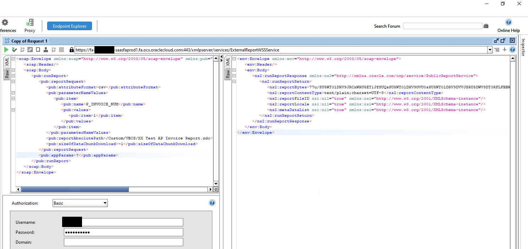Collapse the soap:Body node
528x249 pixels.
(x=13, y=70)
